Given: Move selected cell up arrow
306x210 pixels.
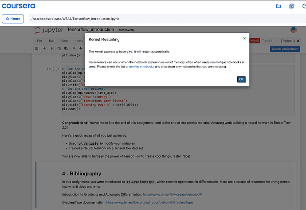Looking at the screenshot, I should tap(74, 48).
